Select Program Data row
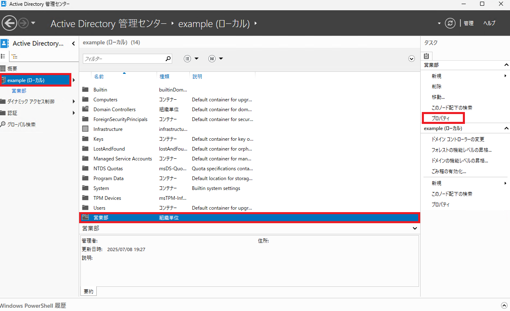Image resolution: width=510 pixels, height=311 pixels. pyautogui.click(x=249, y=178)
